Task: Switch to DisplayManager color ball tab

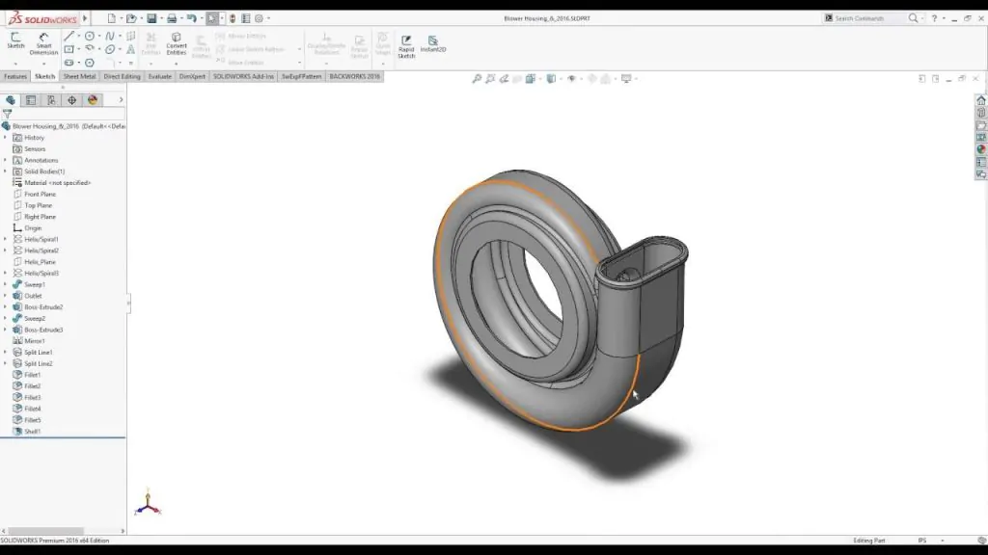Action: coord(93,100)
